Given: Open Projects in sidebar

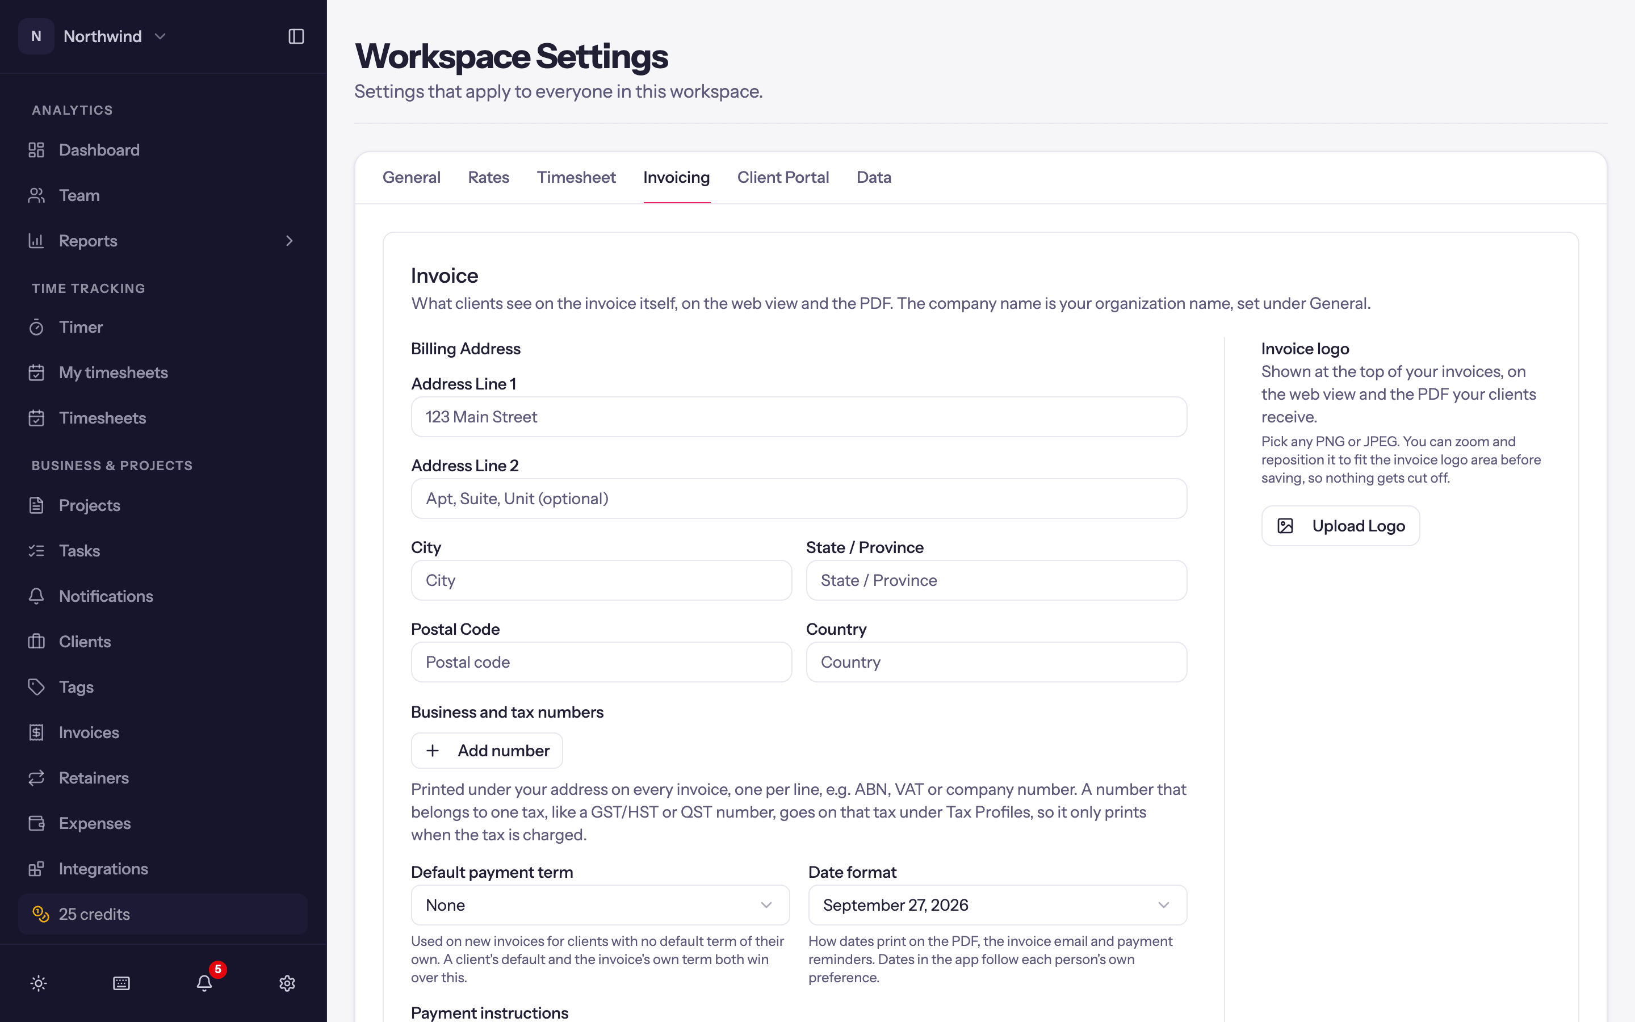Looking at the screenshot, I should pyautogui.click(x=163, y=505).
